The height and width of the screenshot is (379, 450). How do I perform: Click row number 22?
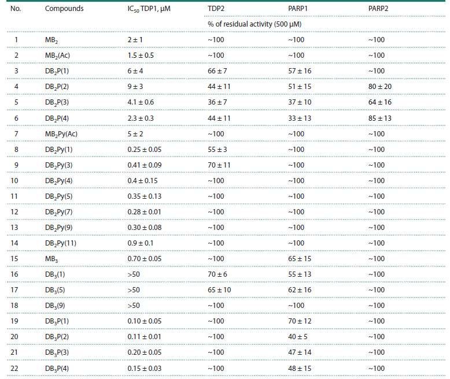[14, 369]
